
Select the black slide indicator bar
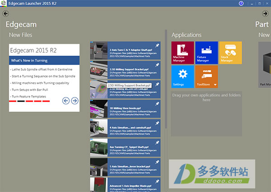click(x=21, y=101)
